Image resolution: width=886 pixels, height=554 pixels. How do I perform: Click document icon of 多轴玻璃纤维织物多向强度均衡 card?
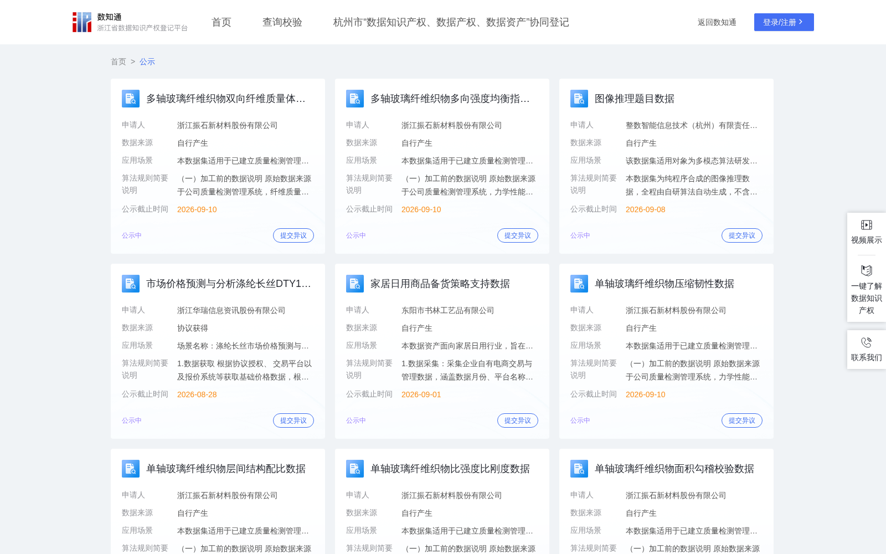coord(355,99)
